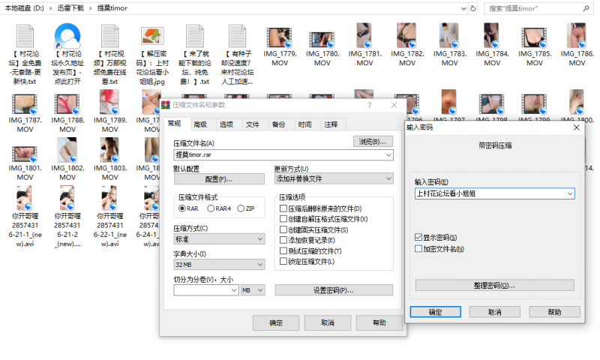This screenshot has height=360, width=600.
Task: Click the WinRAR icon in archive dialog title bar
Action: 166,106
